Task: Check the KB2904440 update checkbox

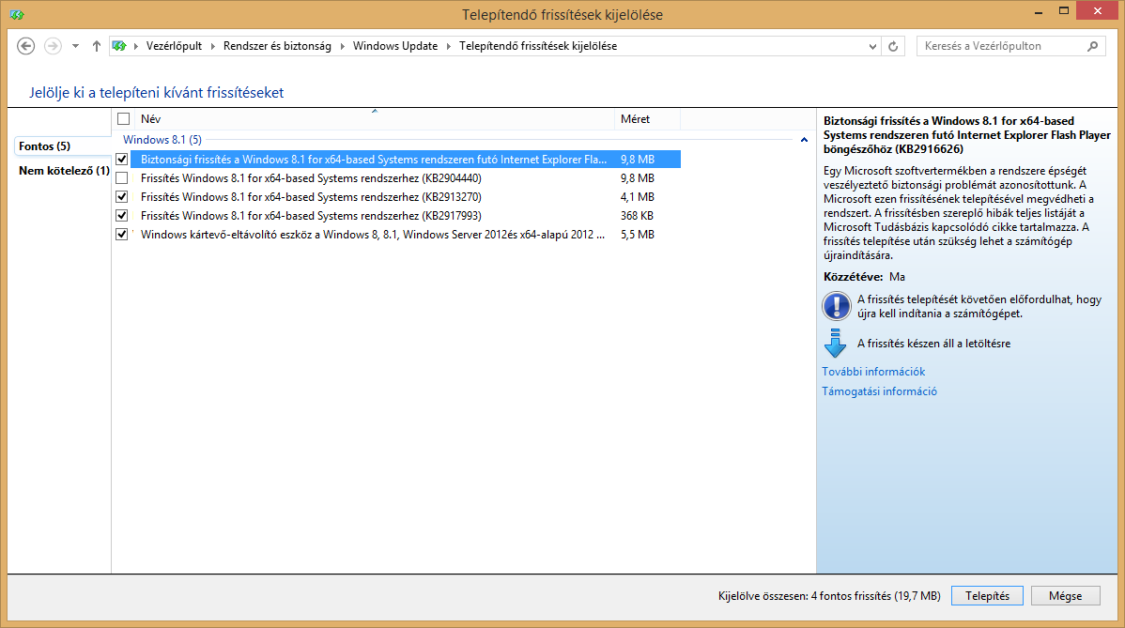Action: (122, 177)
